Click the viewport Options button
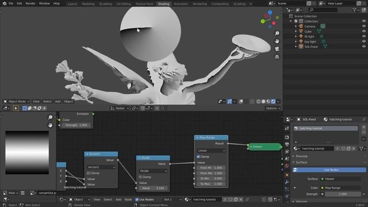Screen dimensions: 368x207 pos(273,108)
